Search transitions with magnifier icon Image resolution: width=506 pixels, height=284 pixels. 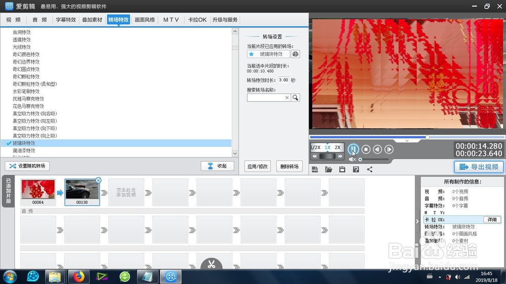(296, 98)
